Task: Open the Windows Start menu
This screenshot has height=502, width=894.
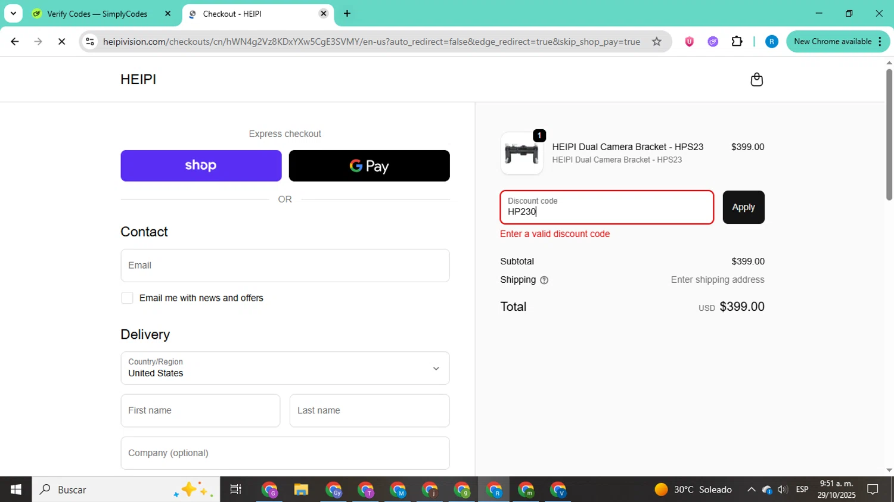Action: (x=15, y=489)
